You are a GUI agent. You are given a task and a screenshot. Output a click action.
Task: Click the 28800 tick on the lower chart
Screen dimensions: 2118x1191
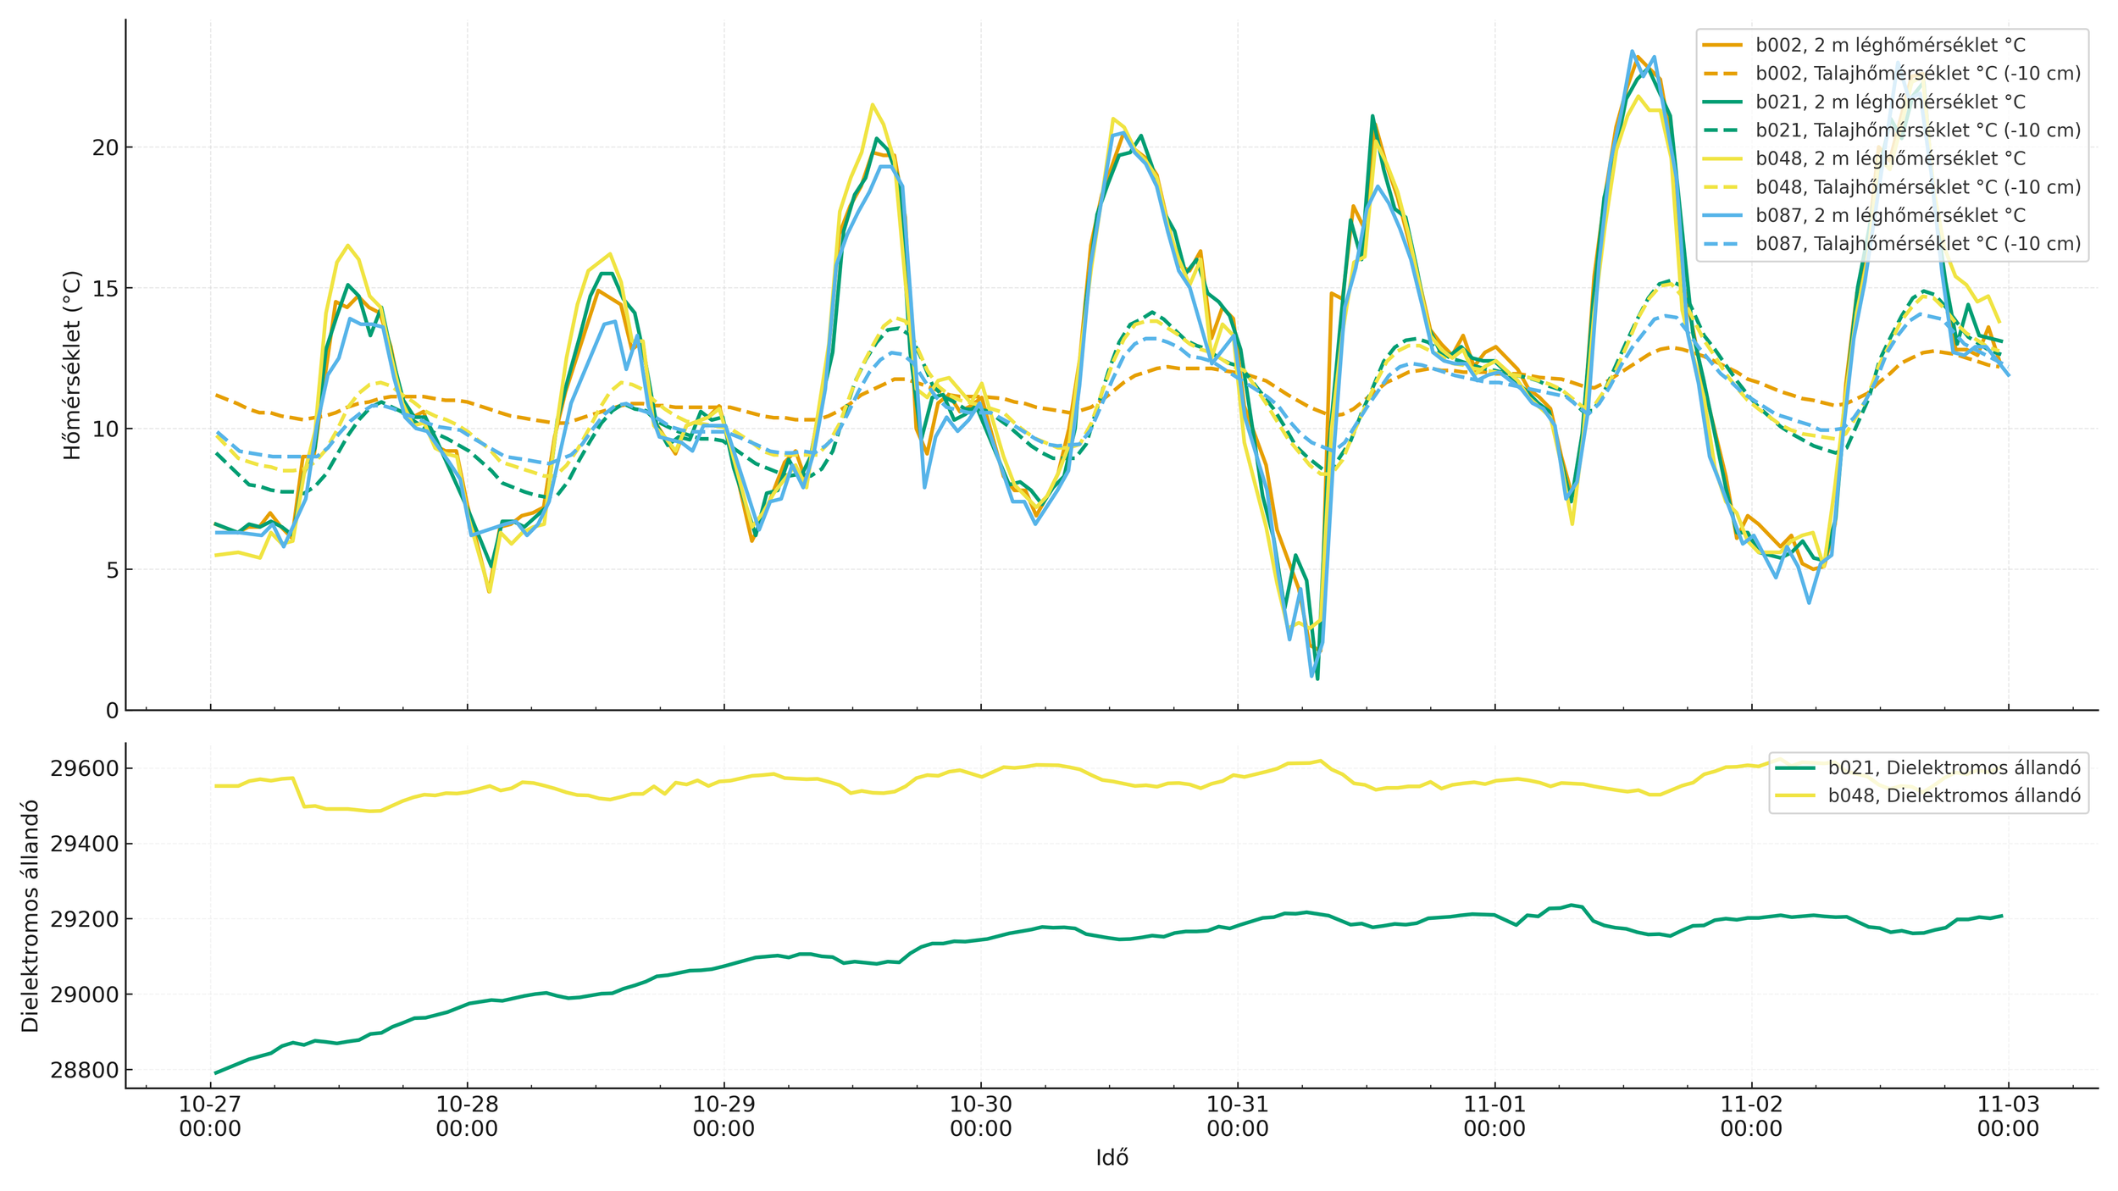(84, 1071)
